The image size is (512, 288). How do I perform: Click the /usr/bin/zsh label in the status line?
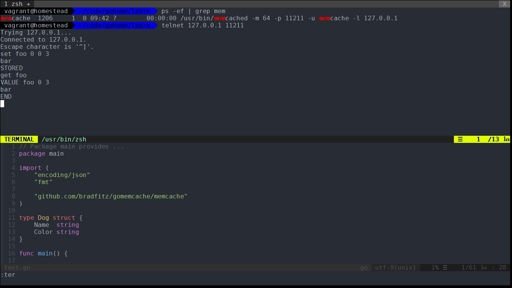pyautogui.click(x=64, y=139)
